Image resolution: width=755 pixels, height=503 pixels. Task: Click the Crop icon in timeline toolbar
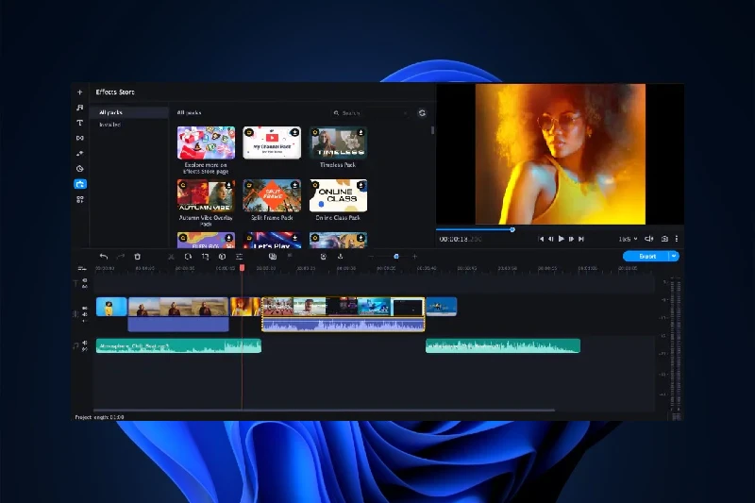(x=205, y=257)
